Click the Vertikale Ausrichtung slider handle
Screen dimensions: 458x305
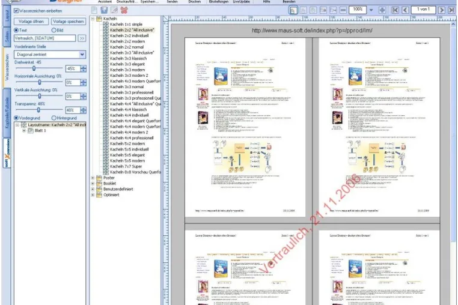click(40, 96)
